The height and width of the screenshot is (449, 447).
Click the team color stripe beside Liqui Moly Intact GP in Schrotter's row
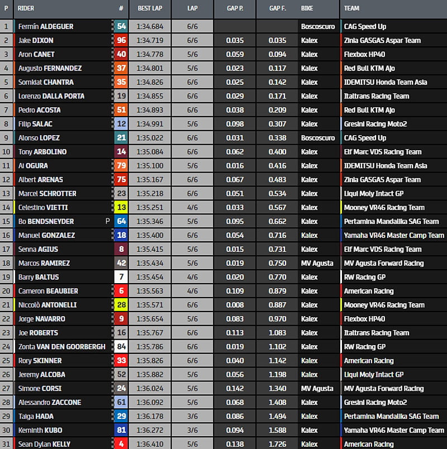[341, 194]
